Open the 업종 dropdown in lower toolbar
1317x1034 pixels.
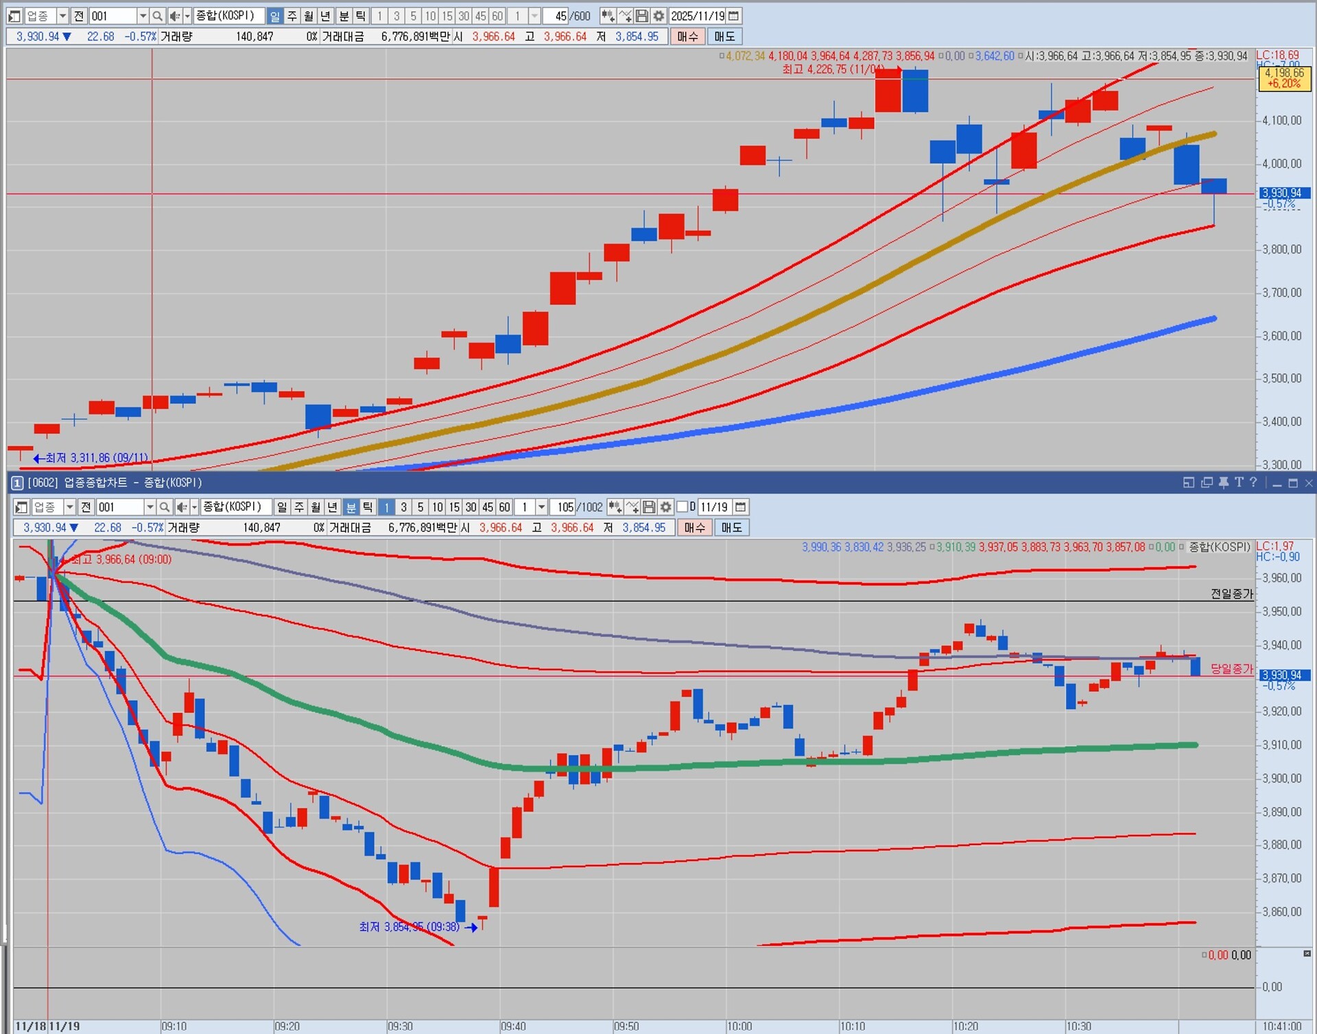click(69, 507)
